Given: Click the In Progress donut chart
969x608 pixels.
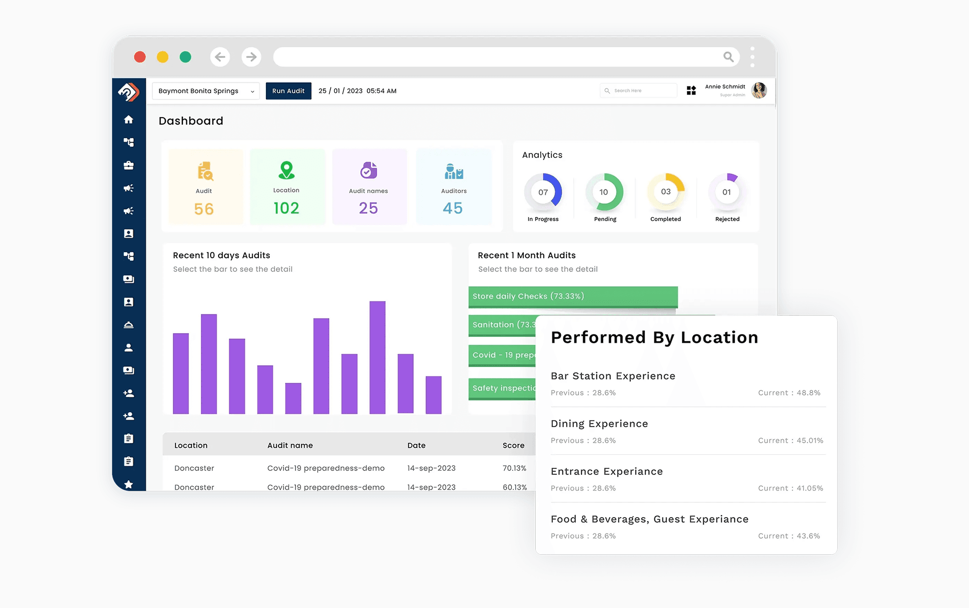Looking at the screenshot, I should pyautogui.click(x=543, y=192).
